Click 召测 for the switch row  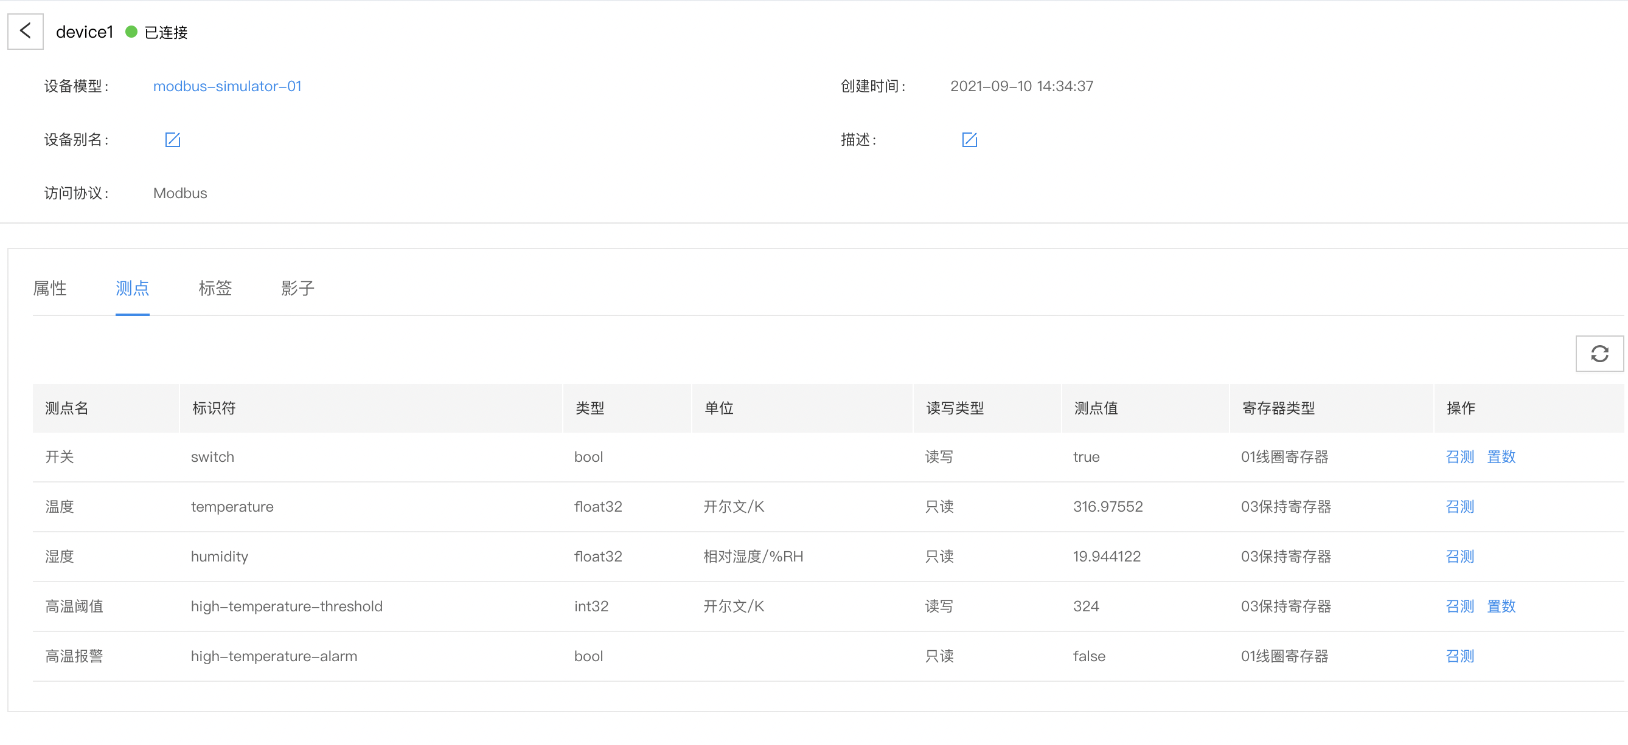tap(1460, 456)
